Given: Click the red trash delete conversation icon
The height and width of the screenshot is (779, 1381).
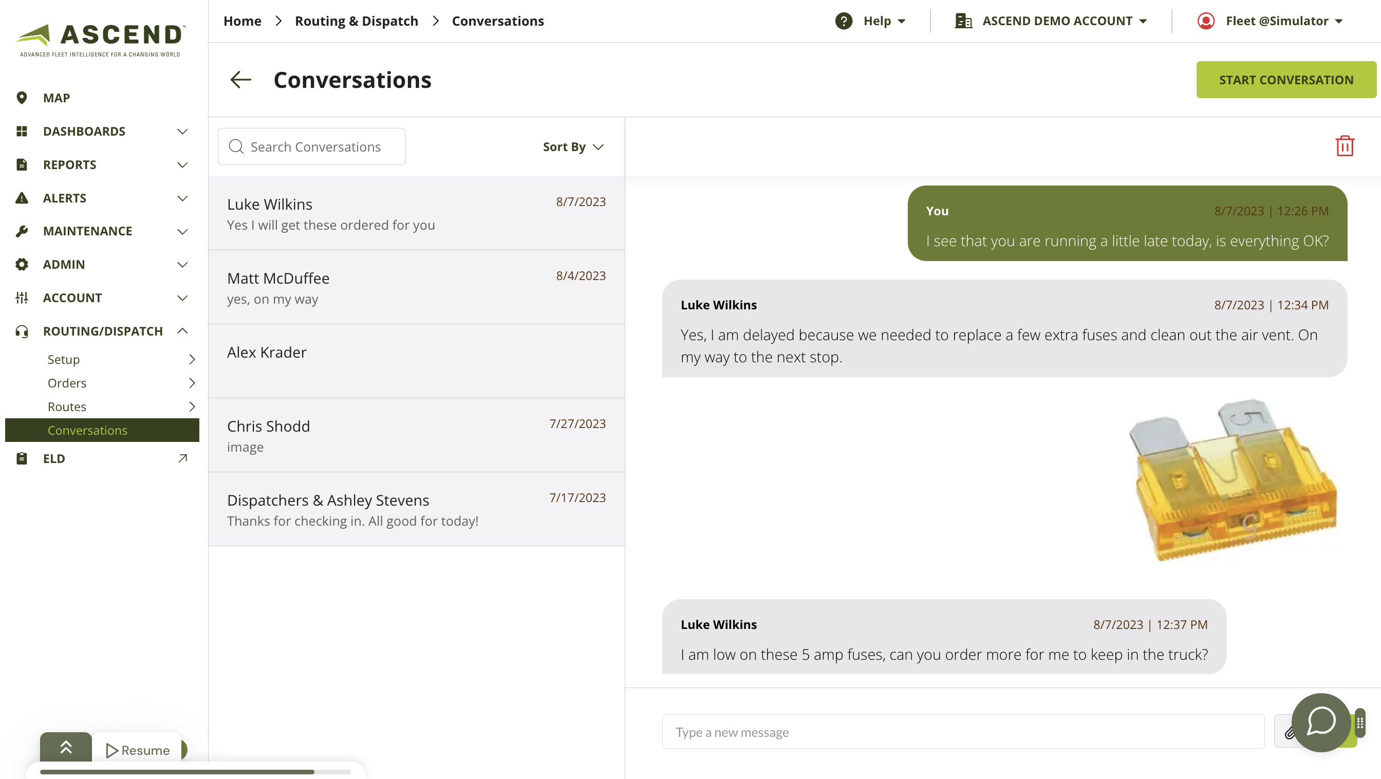Looking at the screenshot, I should [1344, 146].
